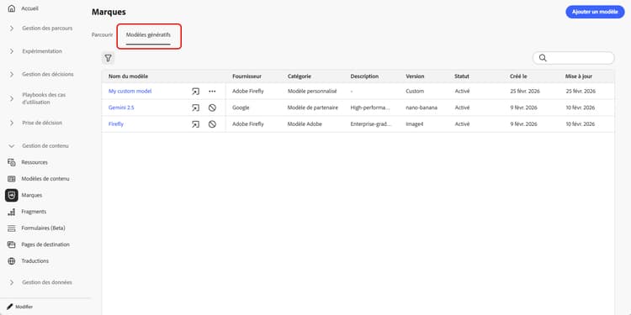This screenshot has width=631, height=315.
Task: Click the Marques sidebar icon
Action: (x=12, y=195)
